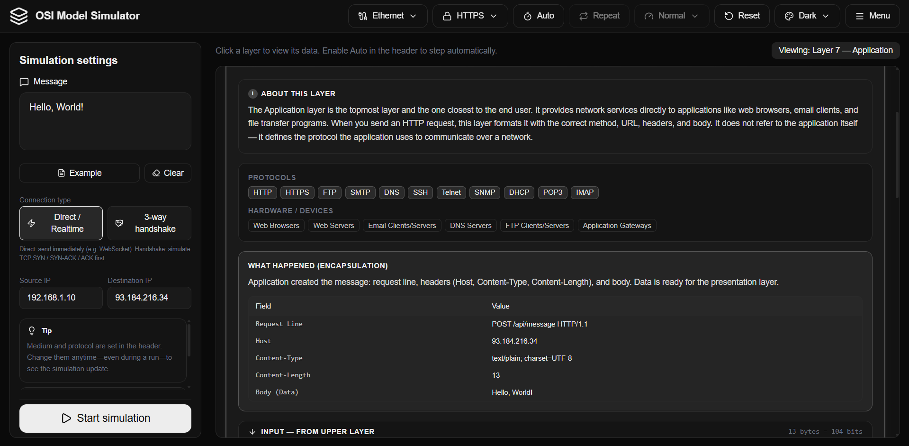Click the POST /api/message HTTP/1.1 value
909x446 pixels.
[x=540, y=324]
